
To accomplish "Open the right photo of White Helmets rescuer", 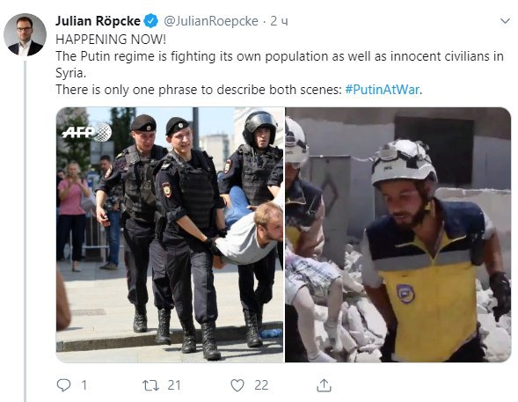I will coord(398,235).
